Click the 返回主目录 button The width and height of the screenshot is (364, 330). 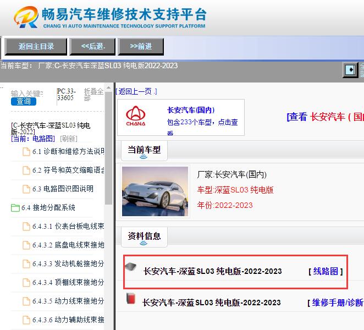(36, 46)
